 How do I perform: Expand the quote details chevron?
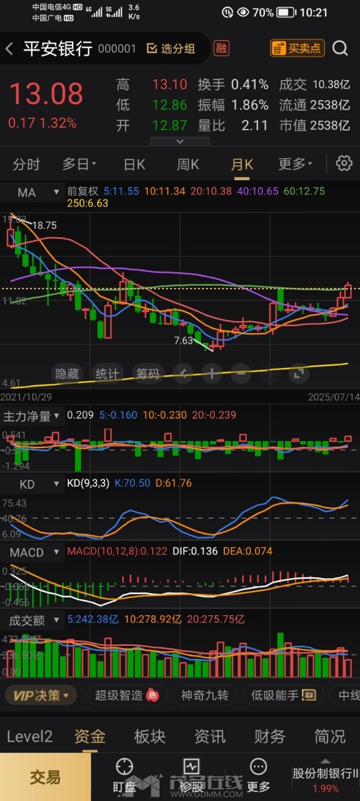coord(180,142)
